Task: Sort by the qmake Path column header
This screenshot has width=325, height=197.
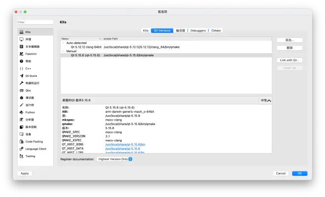Action: point(187,39)
